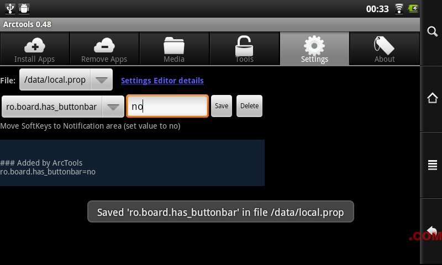Select the ro.board.has_buttonbar property combo box
The image size is (442, 265).
point(63,107)
